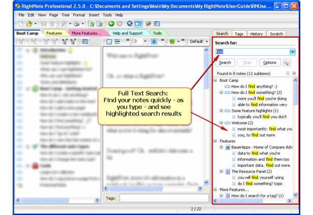Viewport: 313px width, 215px height.
Task: Click the Open folder icon
Action: point(29,24)
